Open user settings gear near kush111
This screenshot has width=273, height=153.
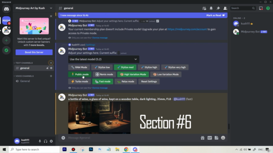point(51,141)
